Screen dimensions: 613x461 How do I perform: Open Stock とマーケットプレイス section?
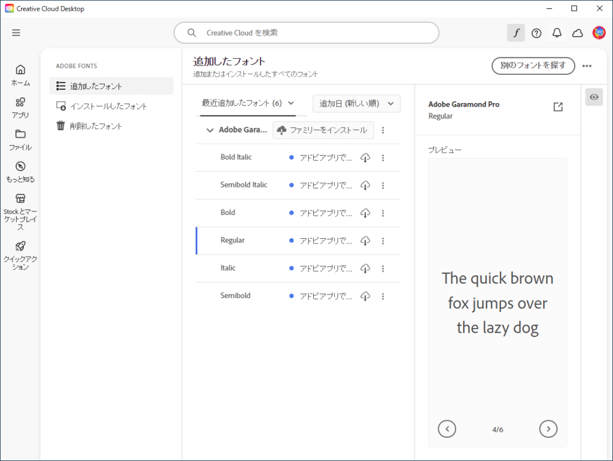click(20, 211)
